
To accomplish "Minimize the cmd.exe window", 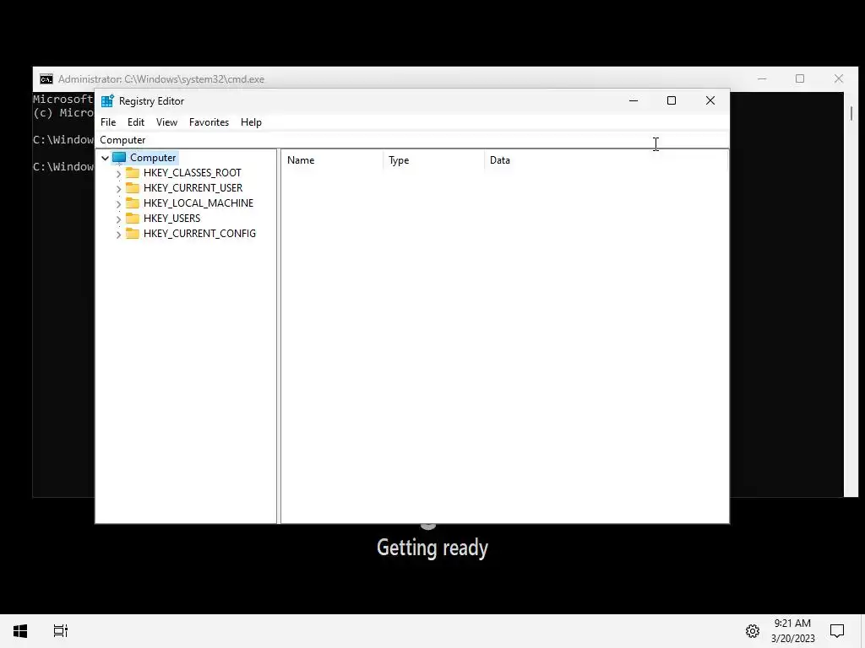I will pos(762,78).
